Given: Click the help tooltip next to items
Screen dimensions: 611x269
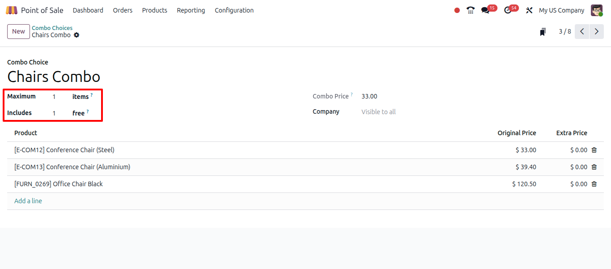Looking at the screenshot, I should [x=92, y=95].
